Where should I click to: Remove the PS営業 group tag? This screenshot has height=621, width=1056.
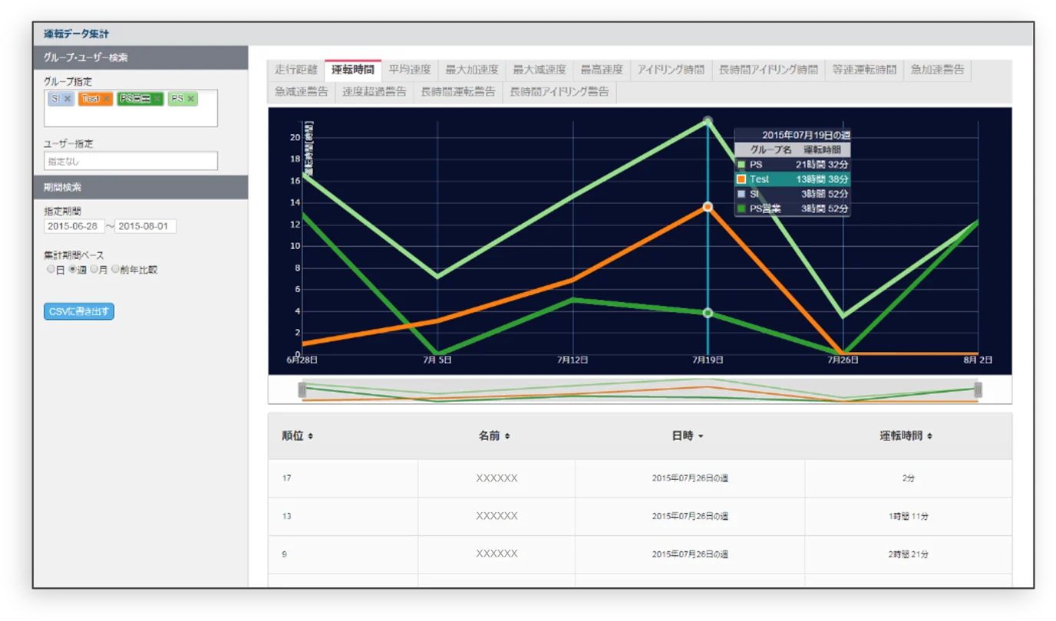[157, 99]
